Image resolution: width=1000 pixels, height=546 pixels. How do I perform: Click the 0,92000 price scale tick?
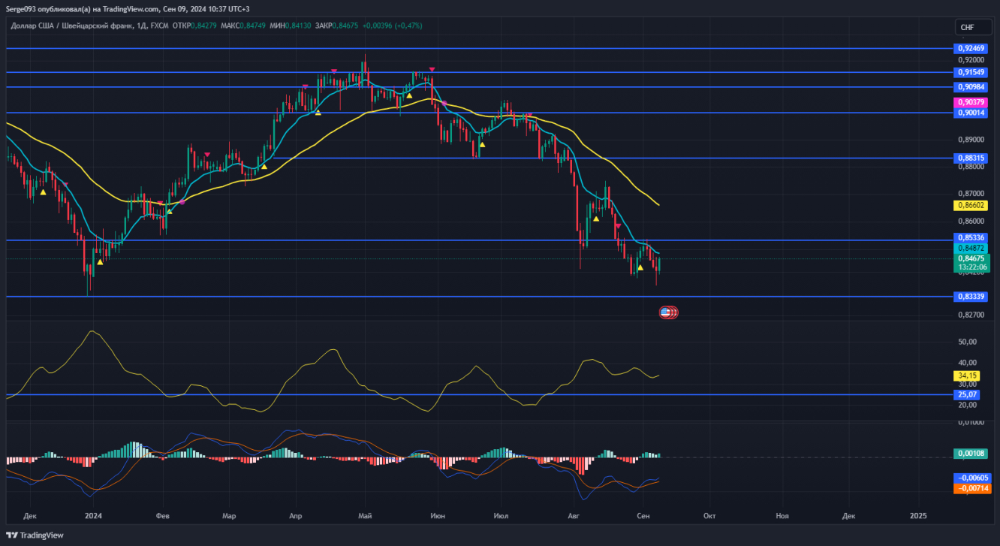pos(971,60)
